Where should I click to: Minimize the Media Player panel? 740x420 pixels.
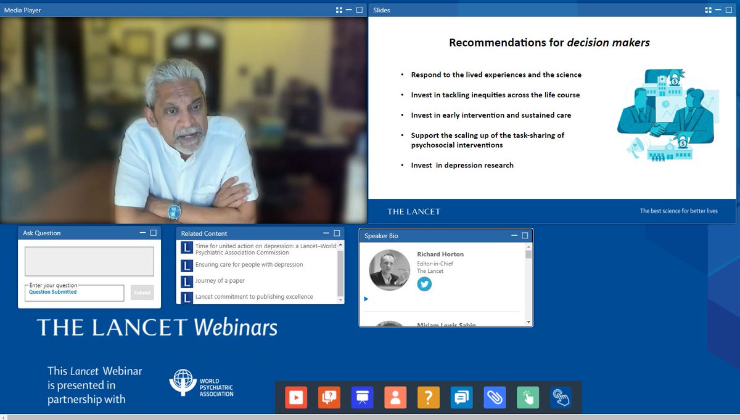tap(349, 10)
